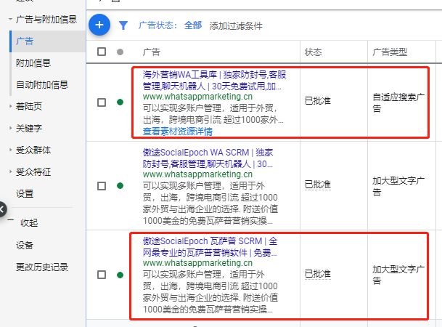Screen dimensions: 442x327
Task: Click green status dot of SocialEpoch WA SCRM ad
Action: click(120, 185)
